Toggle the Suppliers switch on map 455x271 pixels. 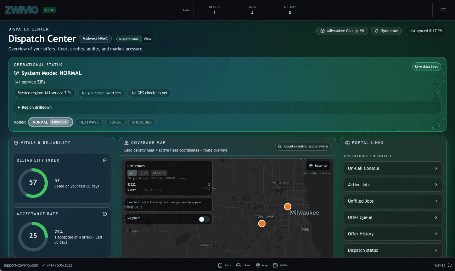tap(204, 219)
